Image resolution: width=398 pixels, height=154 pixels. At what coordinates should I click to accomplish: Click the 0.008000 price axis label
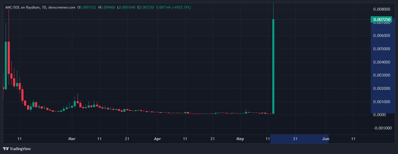(382, 9)
